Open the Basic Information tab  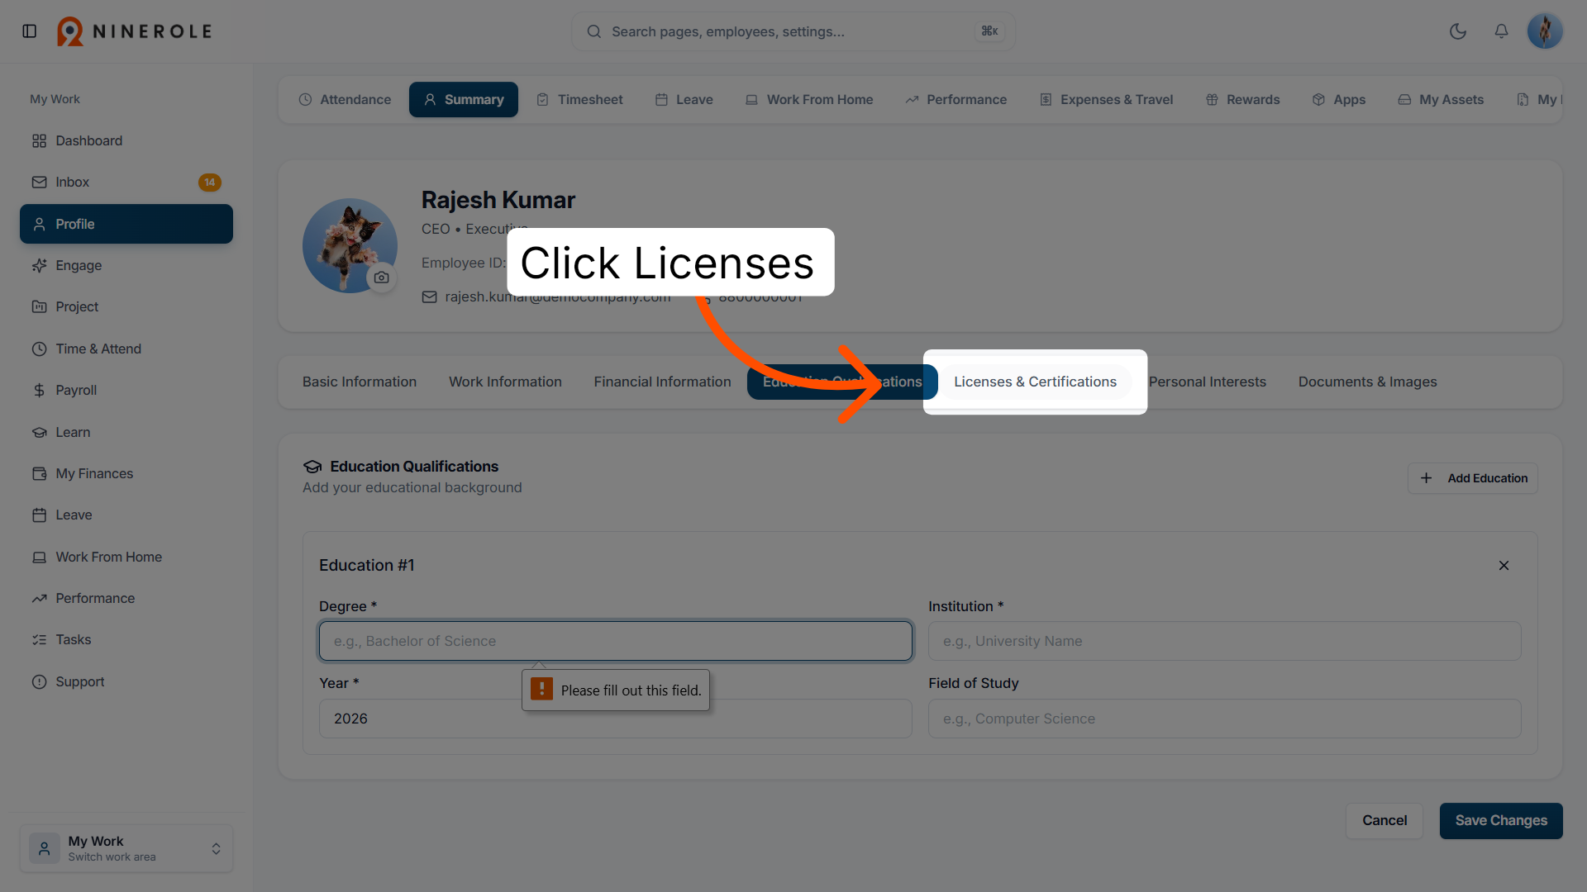(x=360, y=382)
